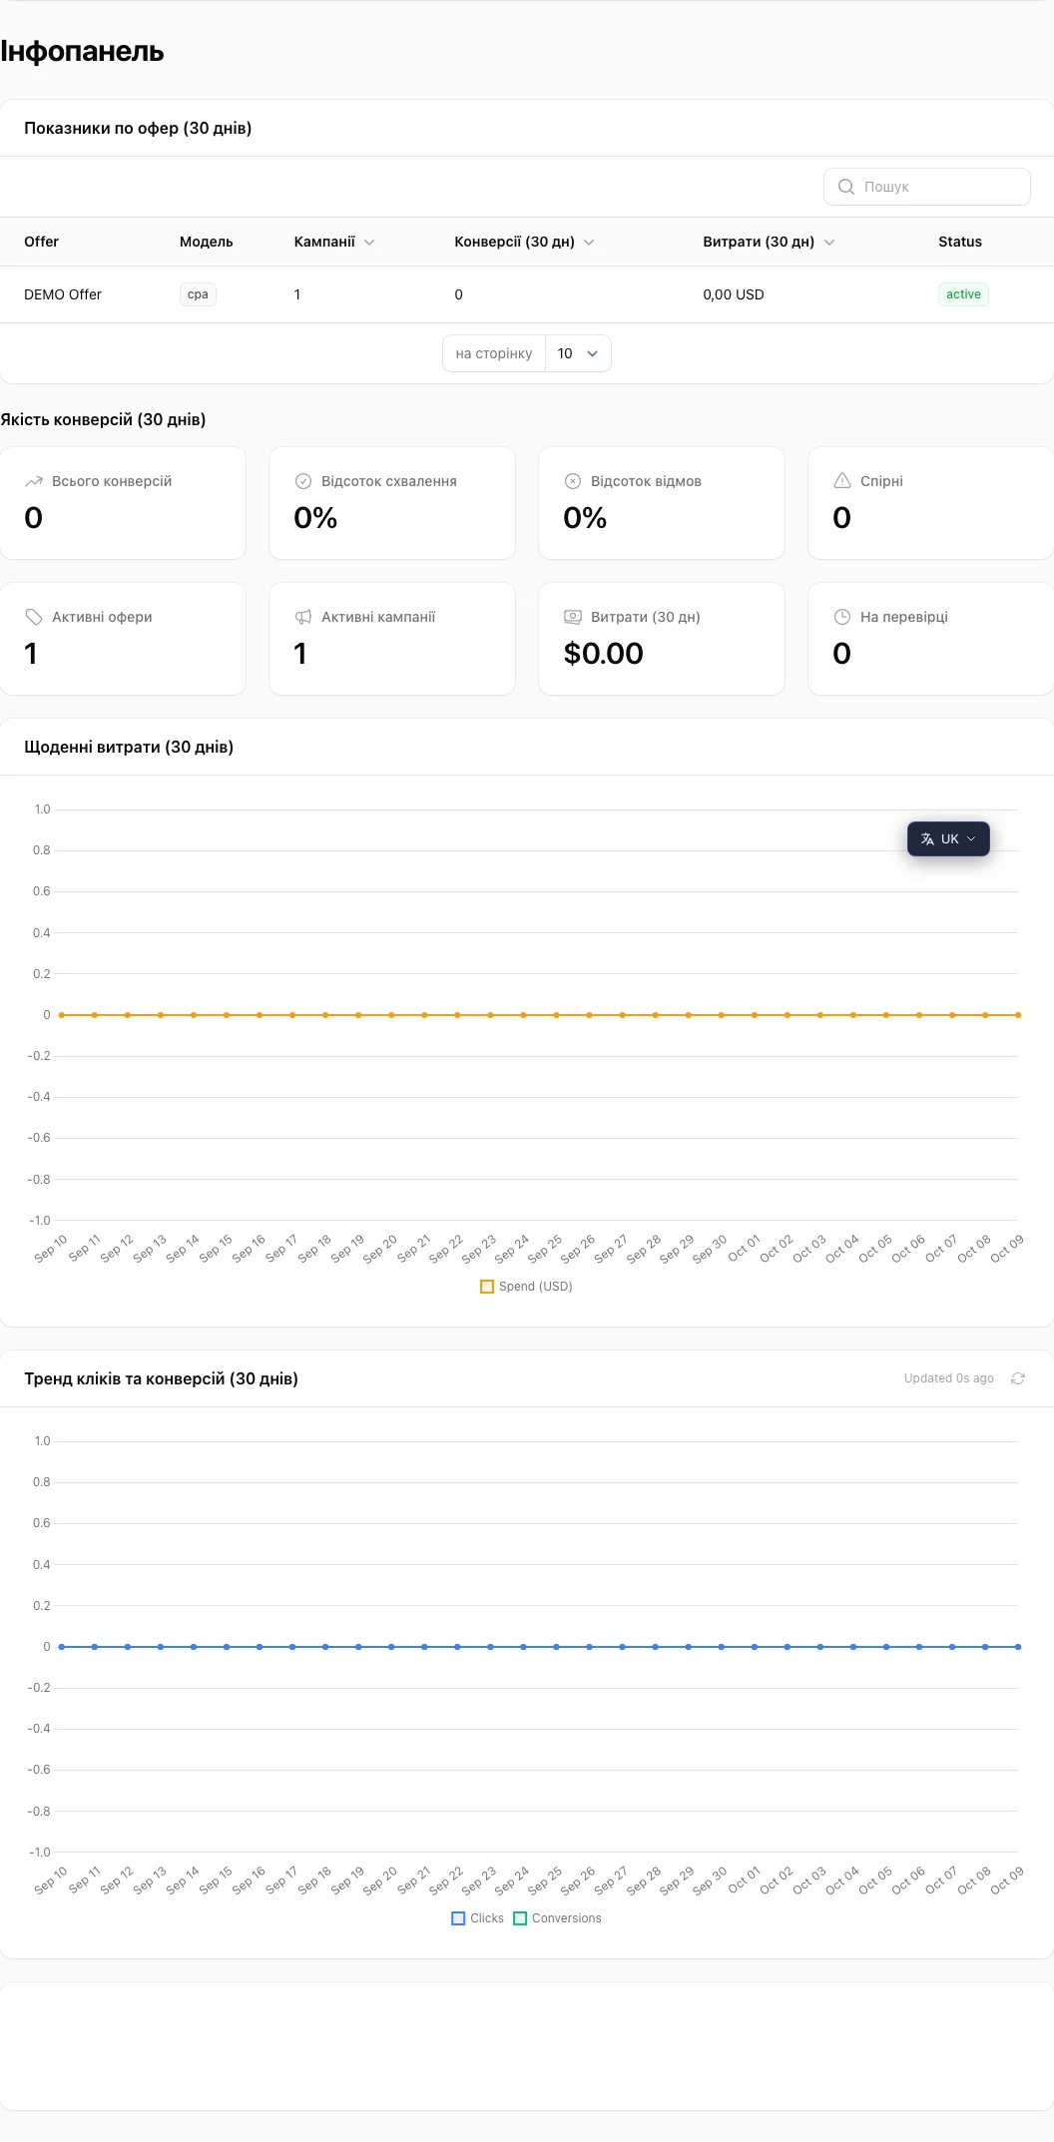Focus the Пошук search field
This screenshot has height=2142, width=1054.
pyautogui.click(x=927, y=187)
